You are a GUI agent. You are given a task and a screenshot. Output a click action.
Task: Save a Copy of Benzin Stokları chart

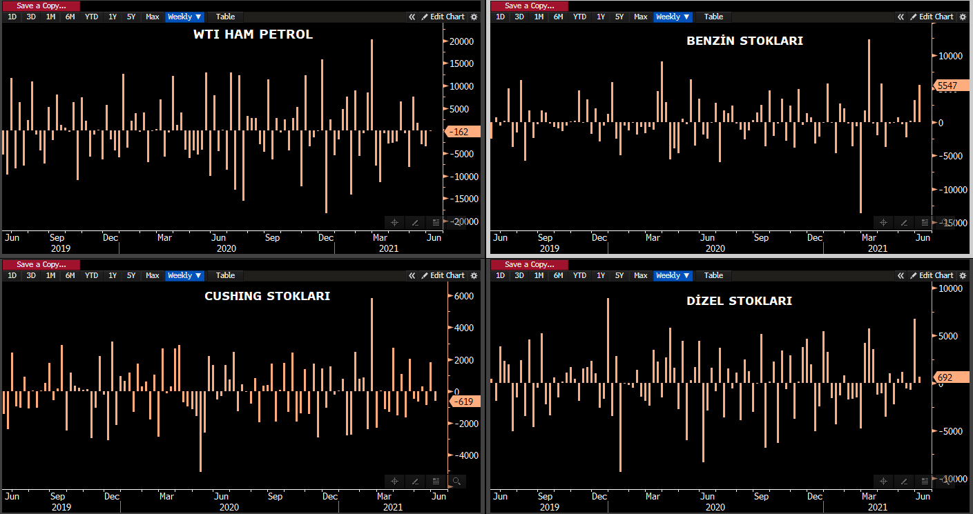tap(530, 6)
